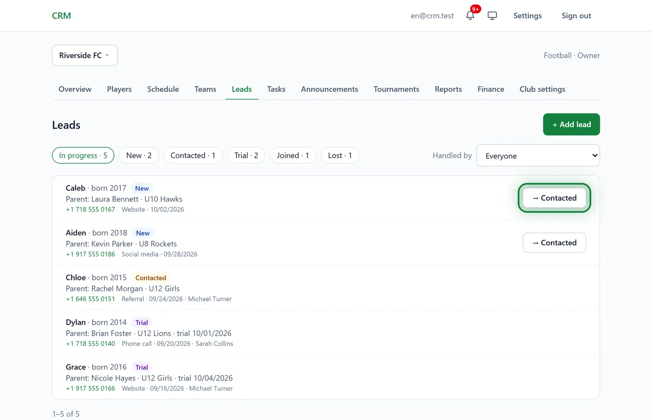
Task: Go to the Tournaments tab
Action: (396, 89)
